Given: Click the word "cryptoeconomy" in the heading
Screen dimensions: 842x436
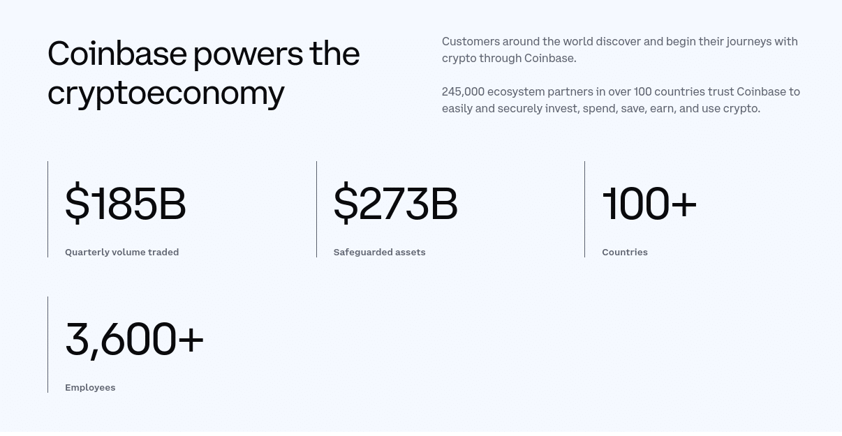Looking at the screenshot, I should coord(166,93).
